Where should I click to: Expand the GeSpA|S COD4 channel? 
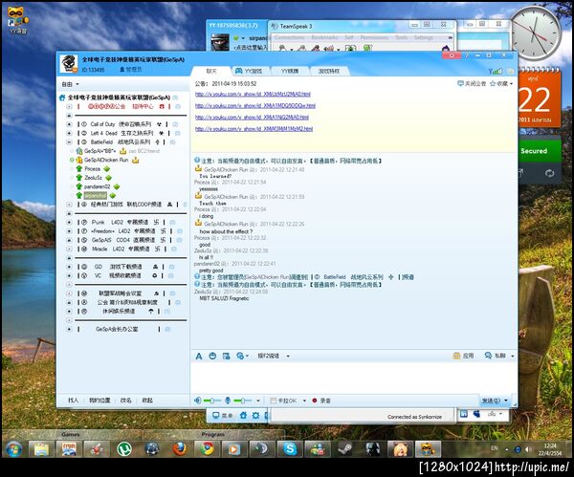tap(69, 240)
